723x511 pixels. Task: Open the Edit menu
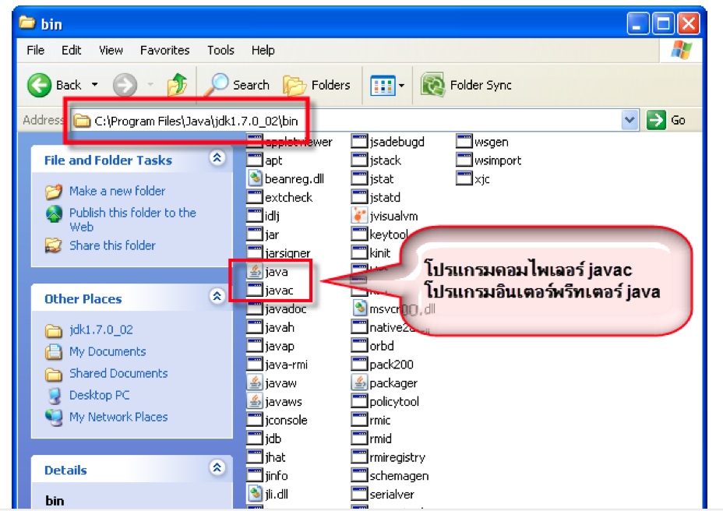click(72, 50)
